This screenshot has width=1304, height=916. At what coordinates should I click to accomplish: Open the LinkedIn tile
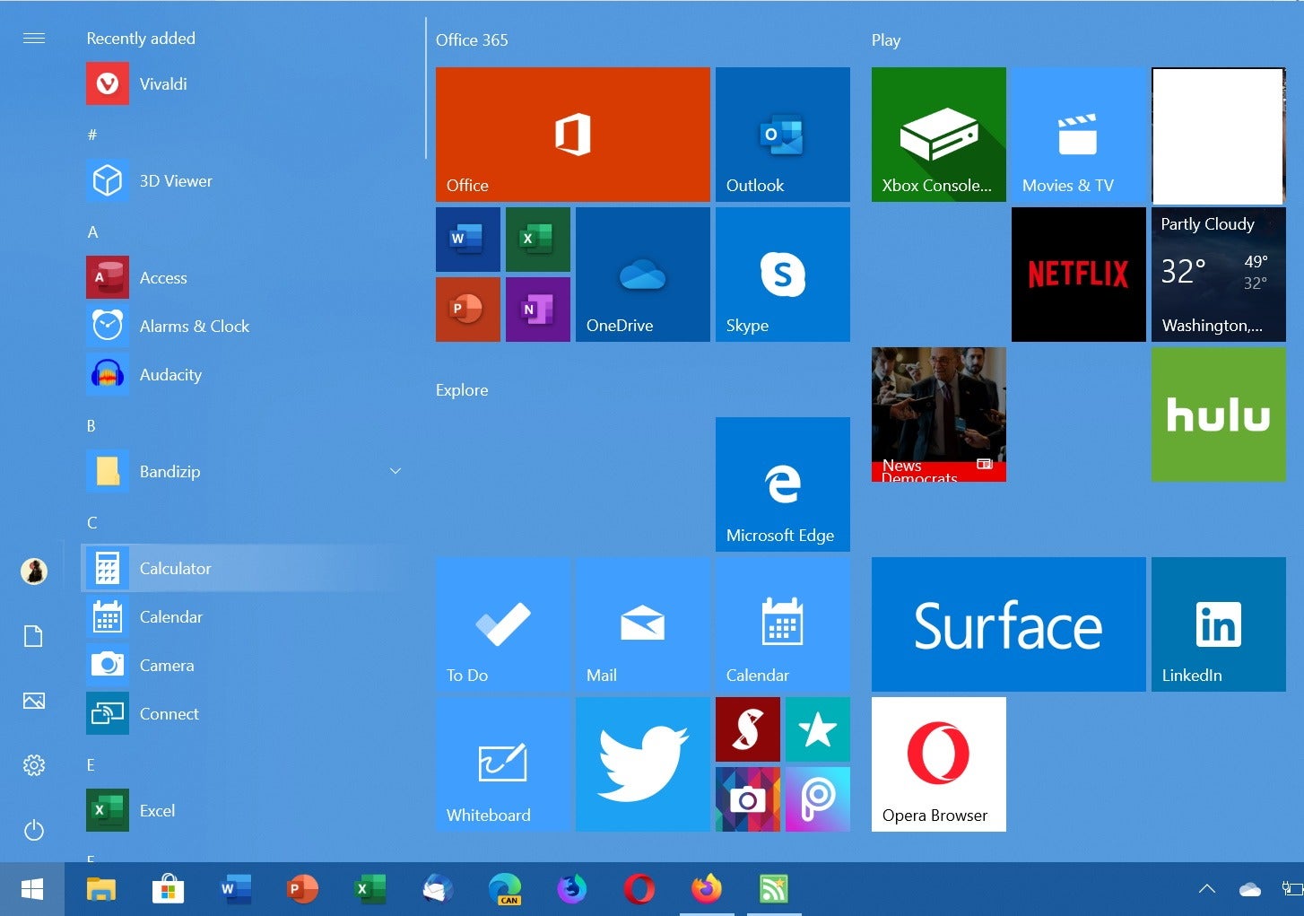click(1218, 624)
